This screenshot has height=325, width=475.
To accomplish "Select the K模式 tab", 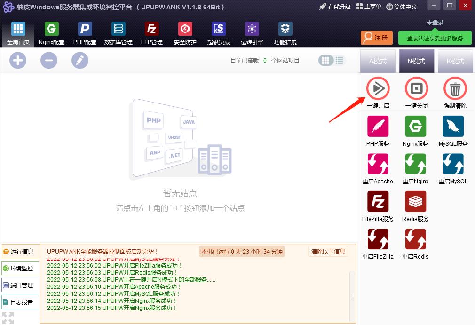I will coord(455,61).
